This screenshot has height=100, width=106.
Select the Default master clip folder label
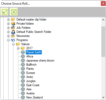(31, 19)
